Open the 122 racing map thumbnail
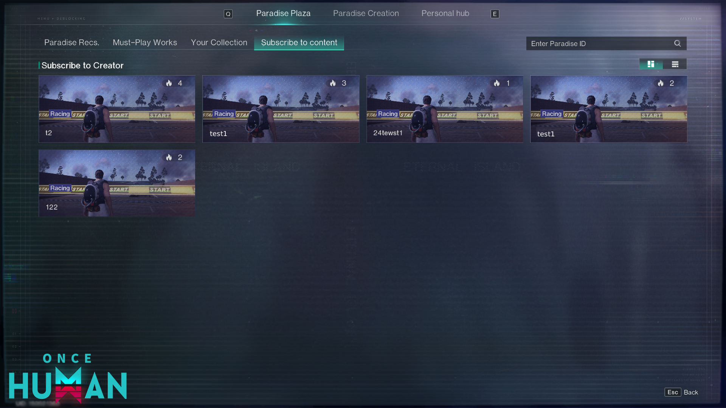This screenshot has height=408, width=726. tap(117, 183)
